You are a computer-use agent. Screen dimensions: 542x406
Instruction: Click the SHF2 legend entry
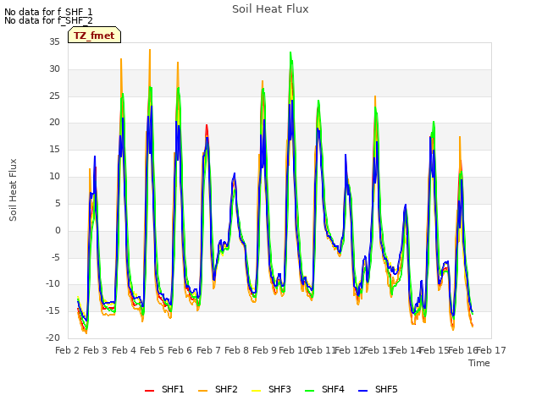218,389
